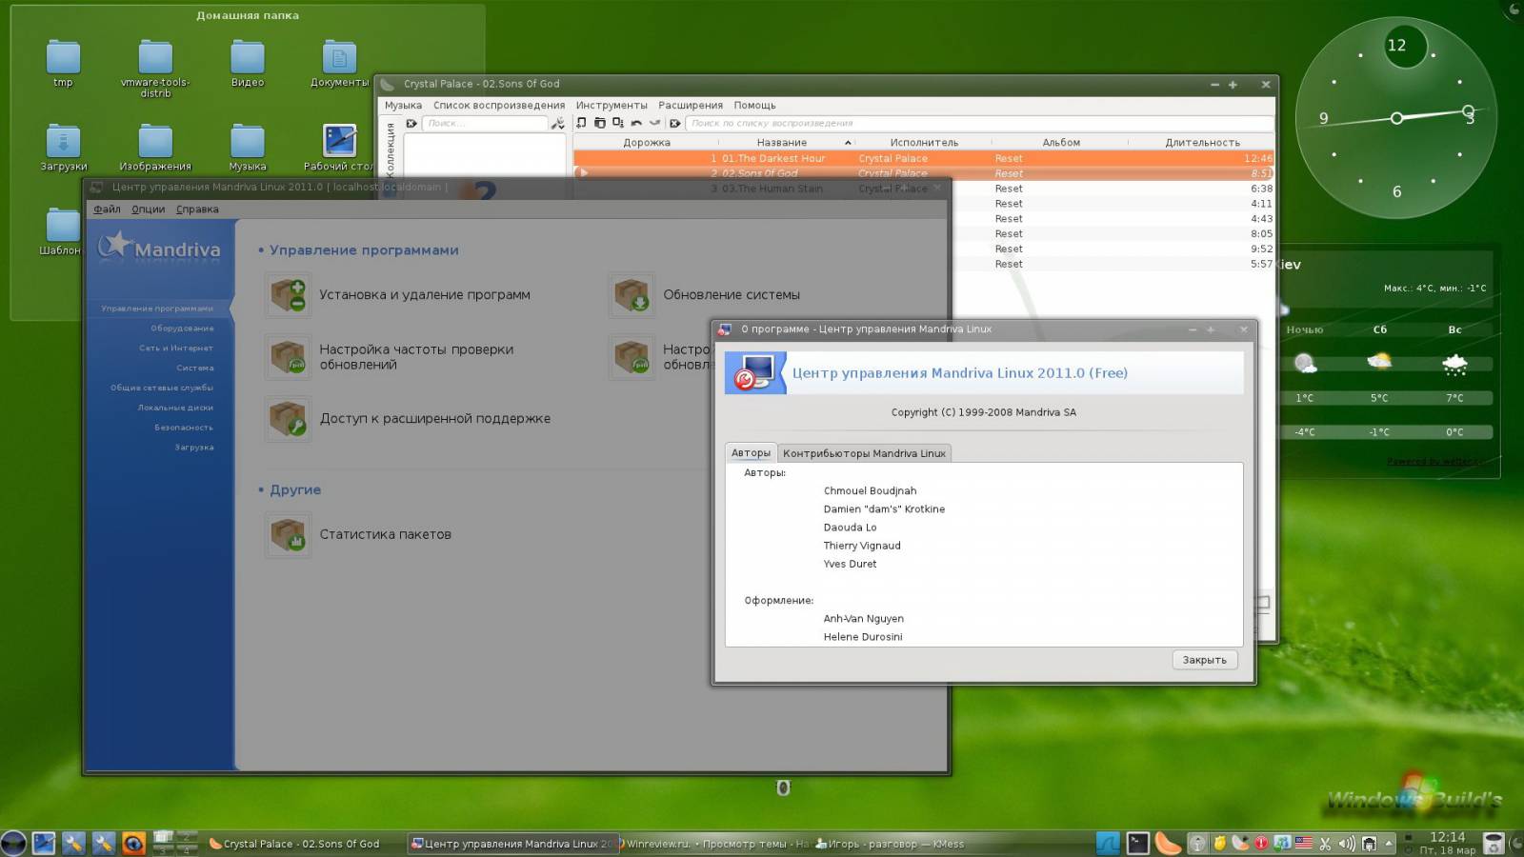Open the 'vmware-tools-distrib' folder

pyautogui.click(x=155, y=69)
